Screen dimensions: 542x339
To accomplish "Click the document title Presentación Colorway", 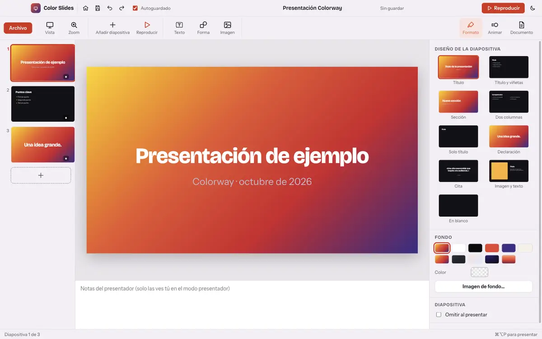I will (x=312, y=8).
